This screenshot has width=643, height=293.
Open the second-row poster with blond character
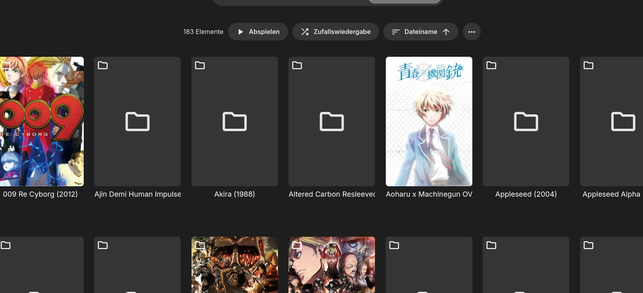point(332,265)
